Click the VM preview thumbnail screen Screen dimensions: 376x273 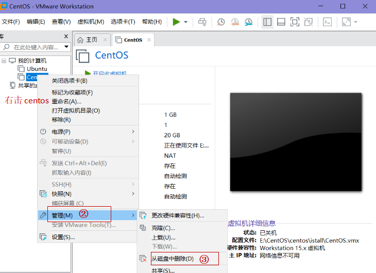pyautogui.click(x=296, y=142)
